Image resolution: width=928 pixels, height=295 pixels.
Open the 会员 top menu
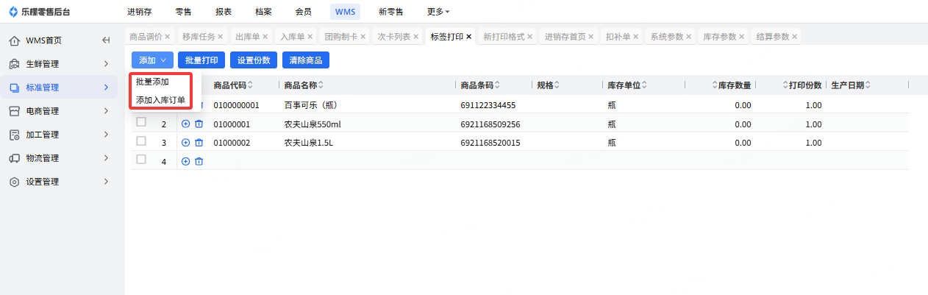pyautogui.click(x=303, y=12)
